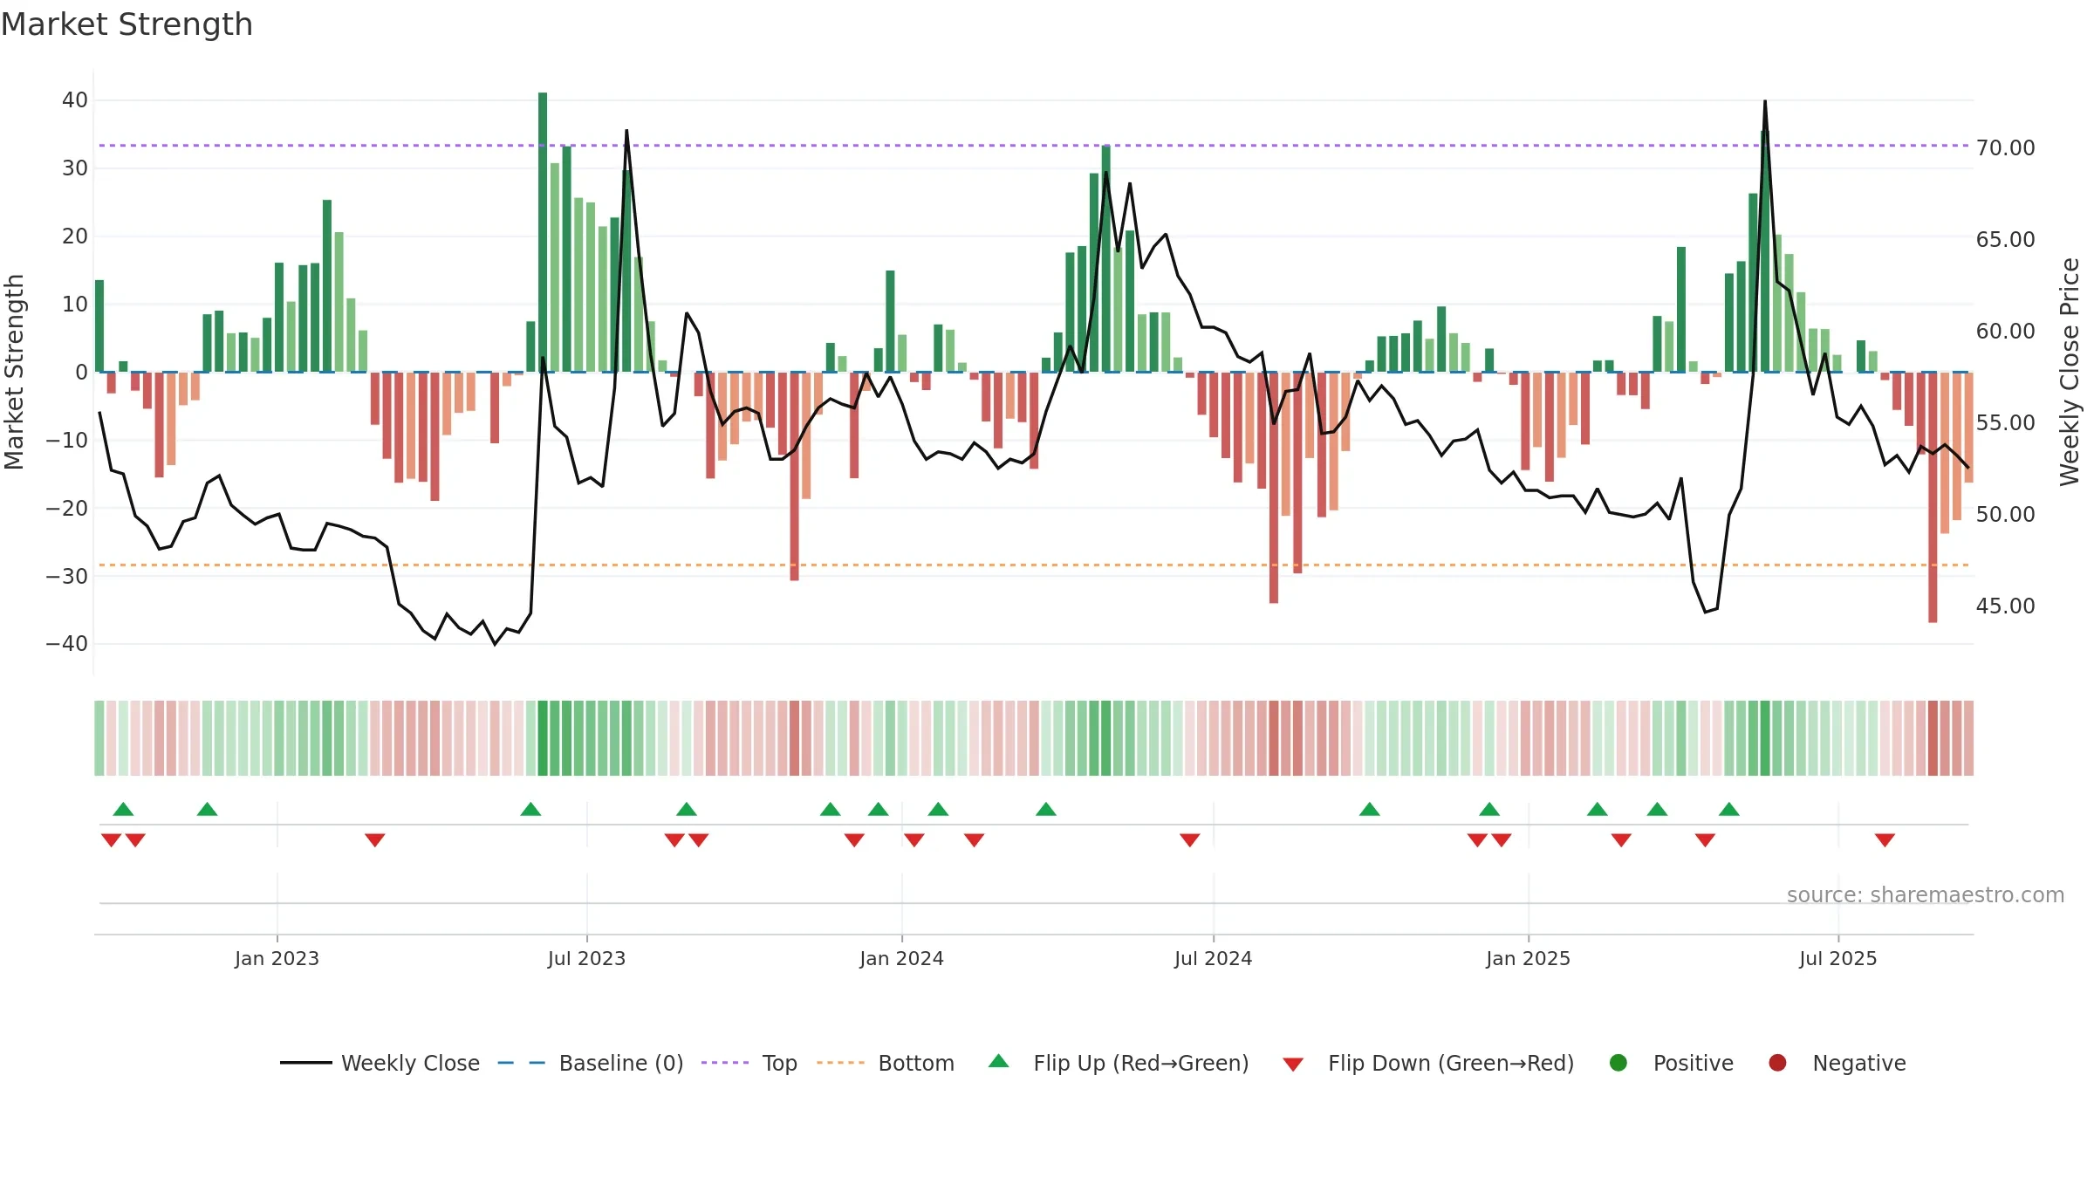Click the Jan 2024 axis label

[901, 958]
